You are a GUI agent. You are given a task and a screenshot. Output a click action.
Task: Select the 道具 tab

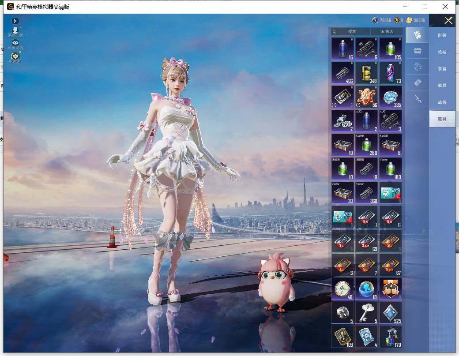click(x=442, y=119)
